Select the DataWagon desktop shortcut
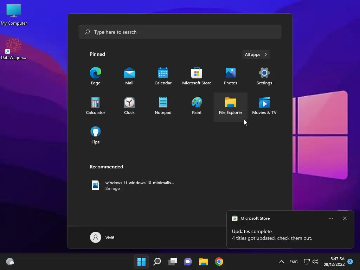 click(x=14, y=49)
